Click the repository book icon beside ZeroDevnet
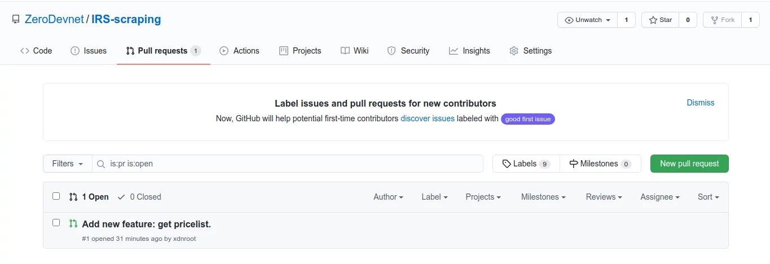The height and width of the screenshot is (264, 770). pyautogui.click(x=16, y=20)
